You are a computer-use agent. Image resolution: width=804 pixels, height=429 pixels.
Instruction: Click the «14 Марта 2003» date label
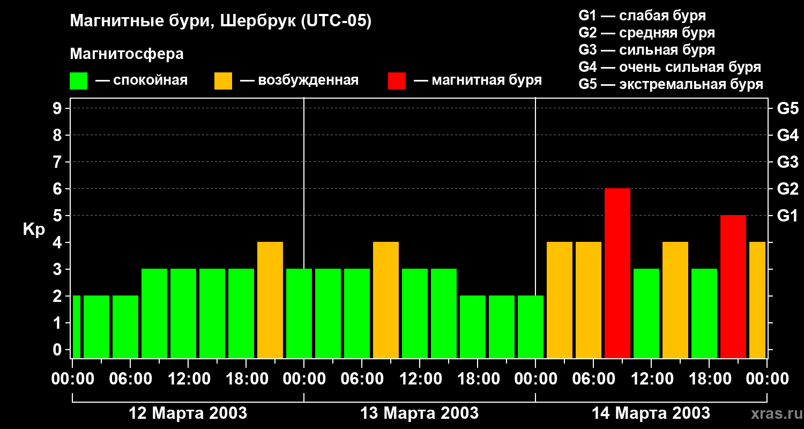[x=651, y=413]
